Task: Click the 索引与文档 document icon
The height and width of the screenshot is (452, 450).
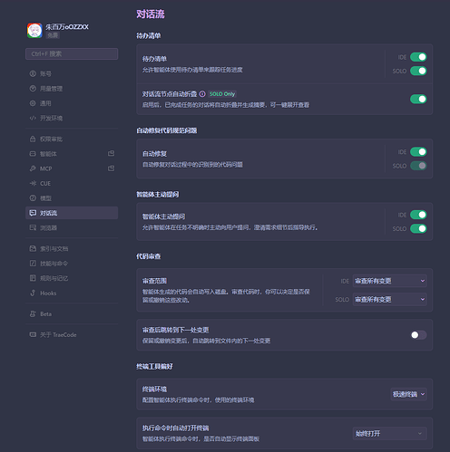Action: point(33,248)
